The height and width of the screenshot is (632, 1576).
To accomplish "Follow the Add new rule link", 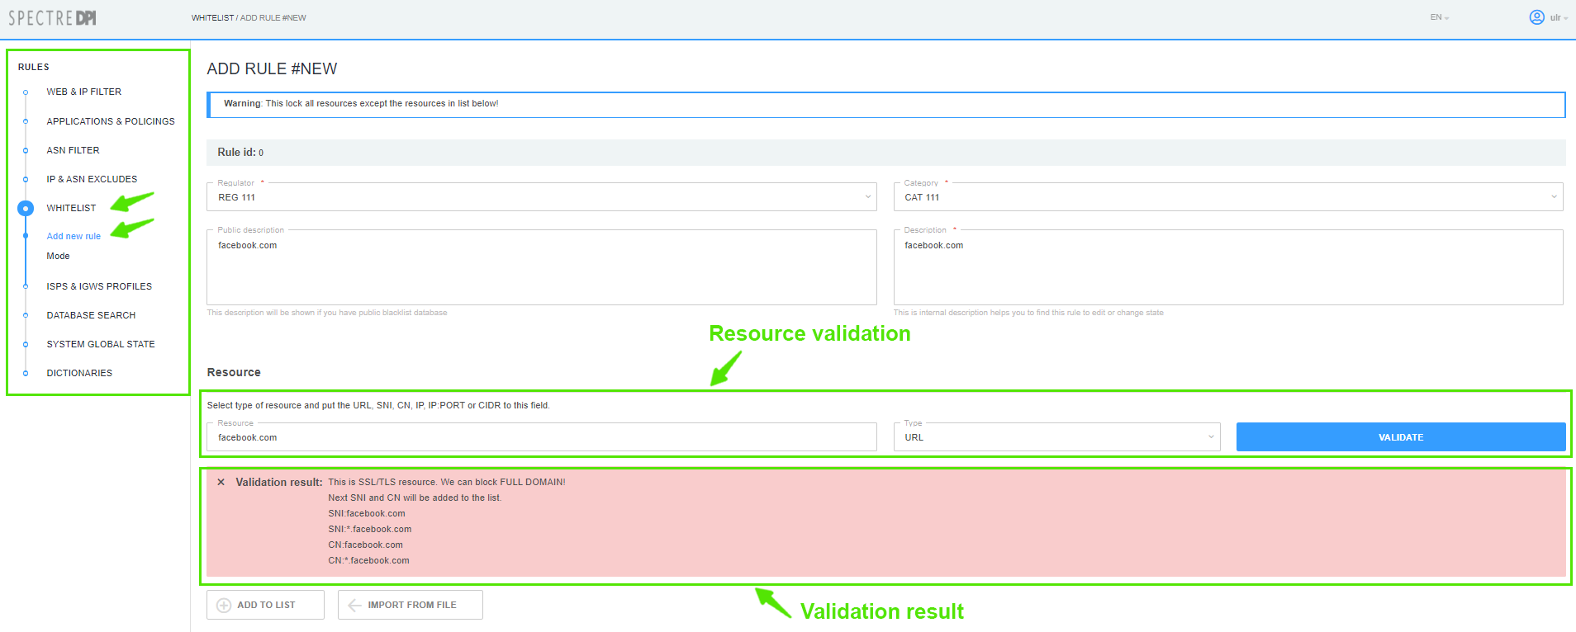I will pos(74,236).
